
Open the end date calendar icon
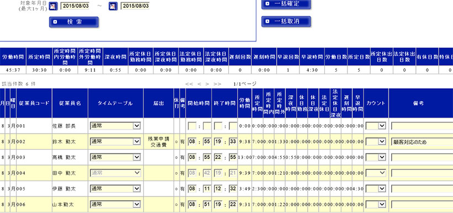(113, 6)
